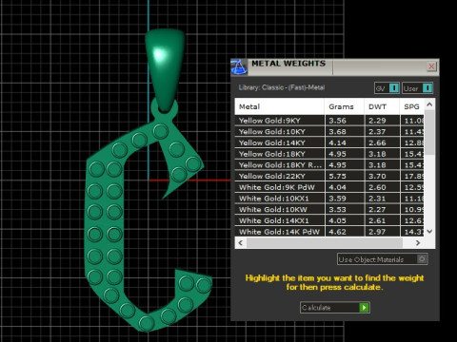This screenshot has height=342, width=457.
Task: Click the 2.29 DWT value
Action: (x=377, y=121)
